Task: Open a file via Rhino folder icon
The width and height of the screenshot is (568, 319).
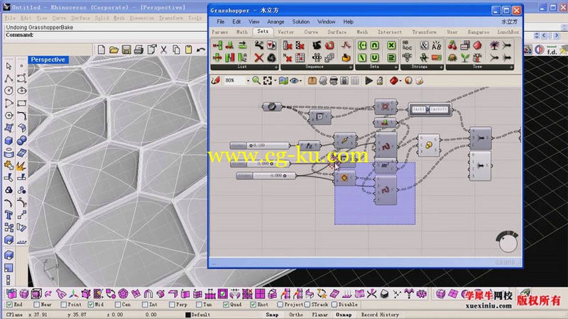Action: pyautogui.click(x=114, y=50)
